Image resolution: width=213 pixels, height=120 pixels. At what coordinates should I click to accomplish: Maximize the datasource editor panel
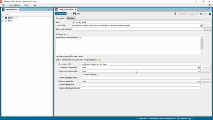[x=211, y=9]
